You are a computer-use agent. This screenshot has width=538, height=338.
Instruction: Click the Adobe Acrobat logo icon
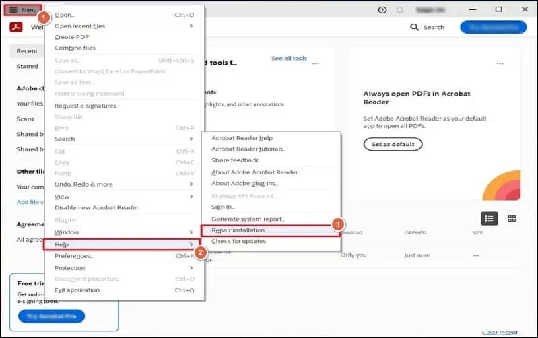15,27
